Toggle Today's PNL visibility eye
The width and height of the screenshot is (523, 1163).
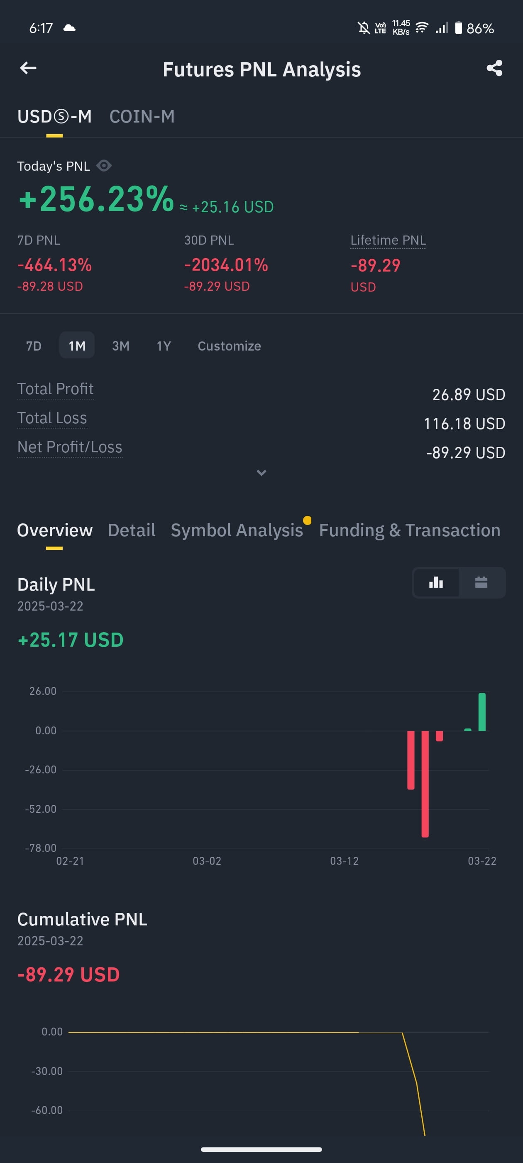(104, 166)
